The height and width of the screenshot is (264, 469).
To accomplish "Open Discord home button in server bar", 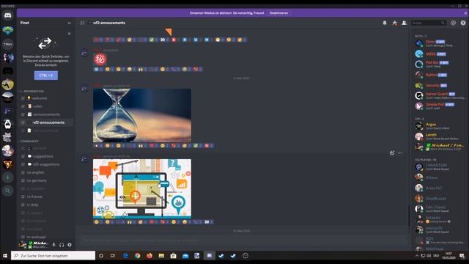I will pos(8,15).
